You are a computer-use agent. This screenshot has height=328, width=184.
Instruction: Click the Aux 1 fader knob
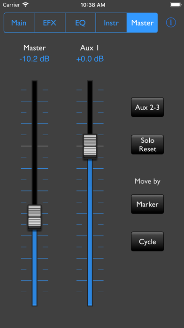tap(90, 146)
